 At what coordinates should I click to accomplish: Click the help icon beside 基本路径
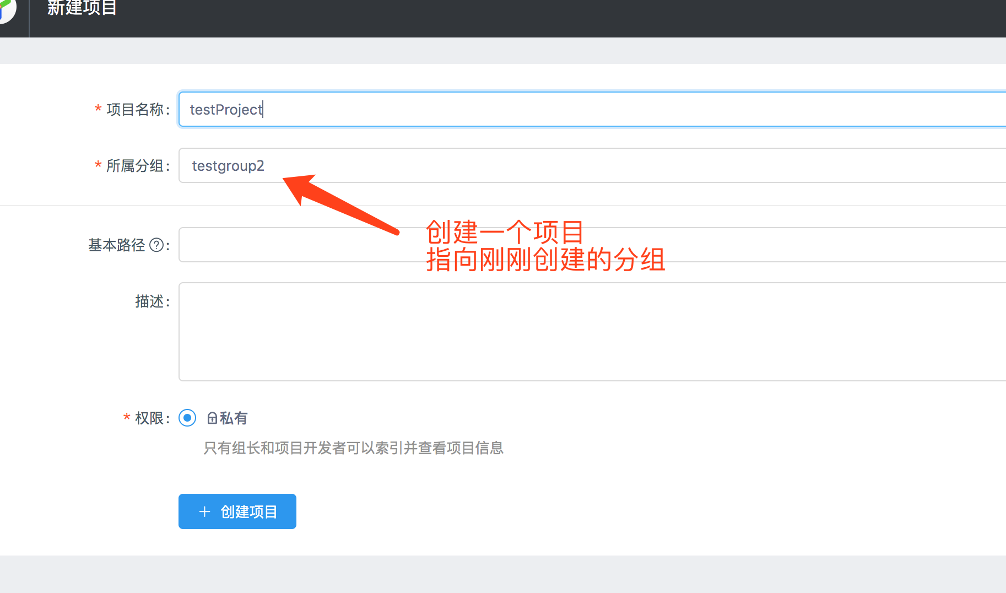pyautogui.click(x=156, y=245)
